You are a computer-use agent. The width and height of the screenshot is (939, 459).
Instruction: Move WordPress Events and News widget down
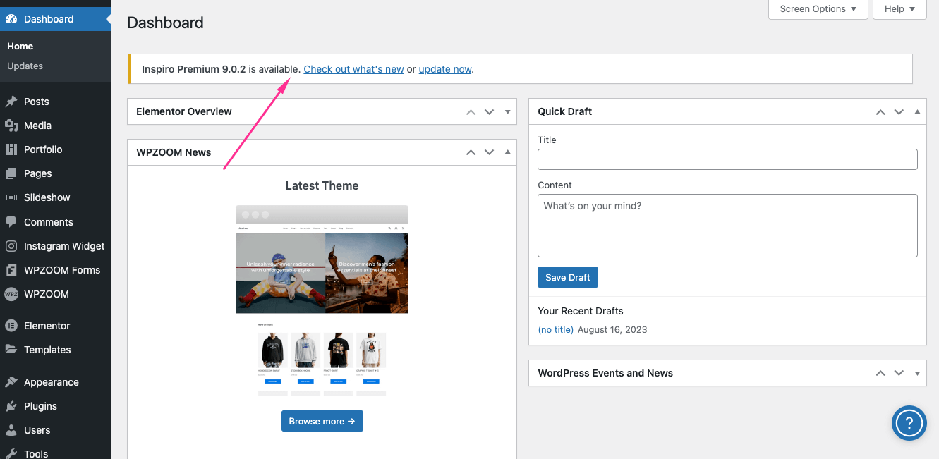coord(899,373)
